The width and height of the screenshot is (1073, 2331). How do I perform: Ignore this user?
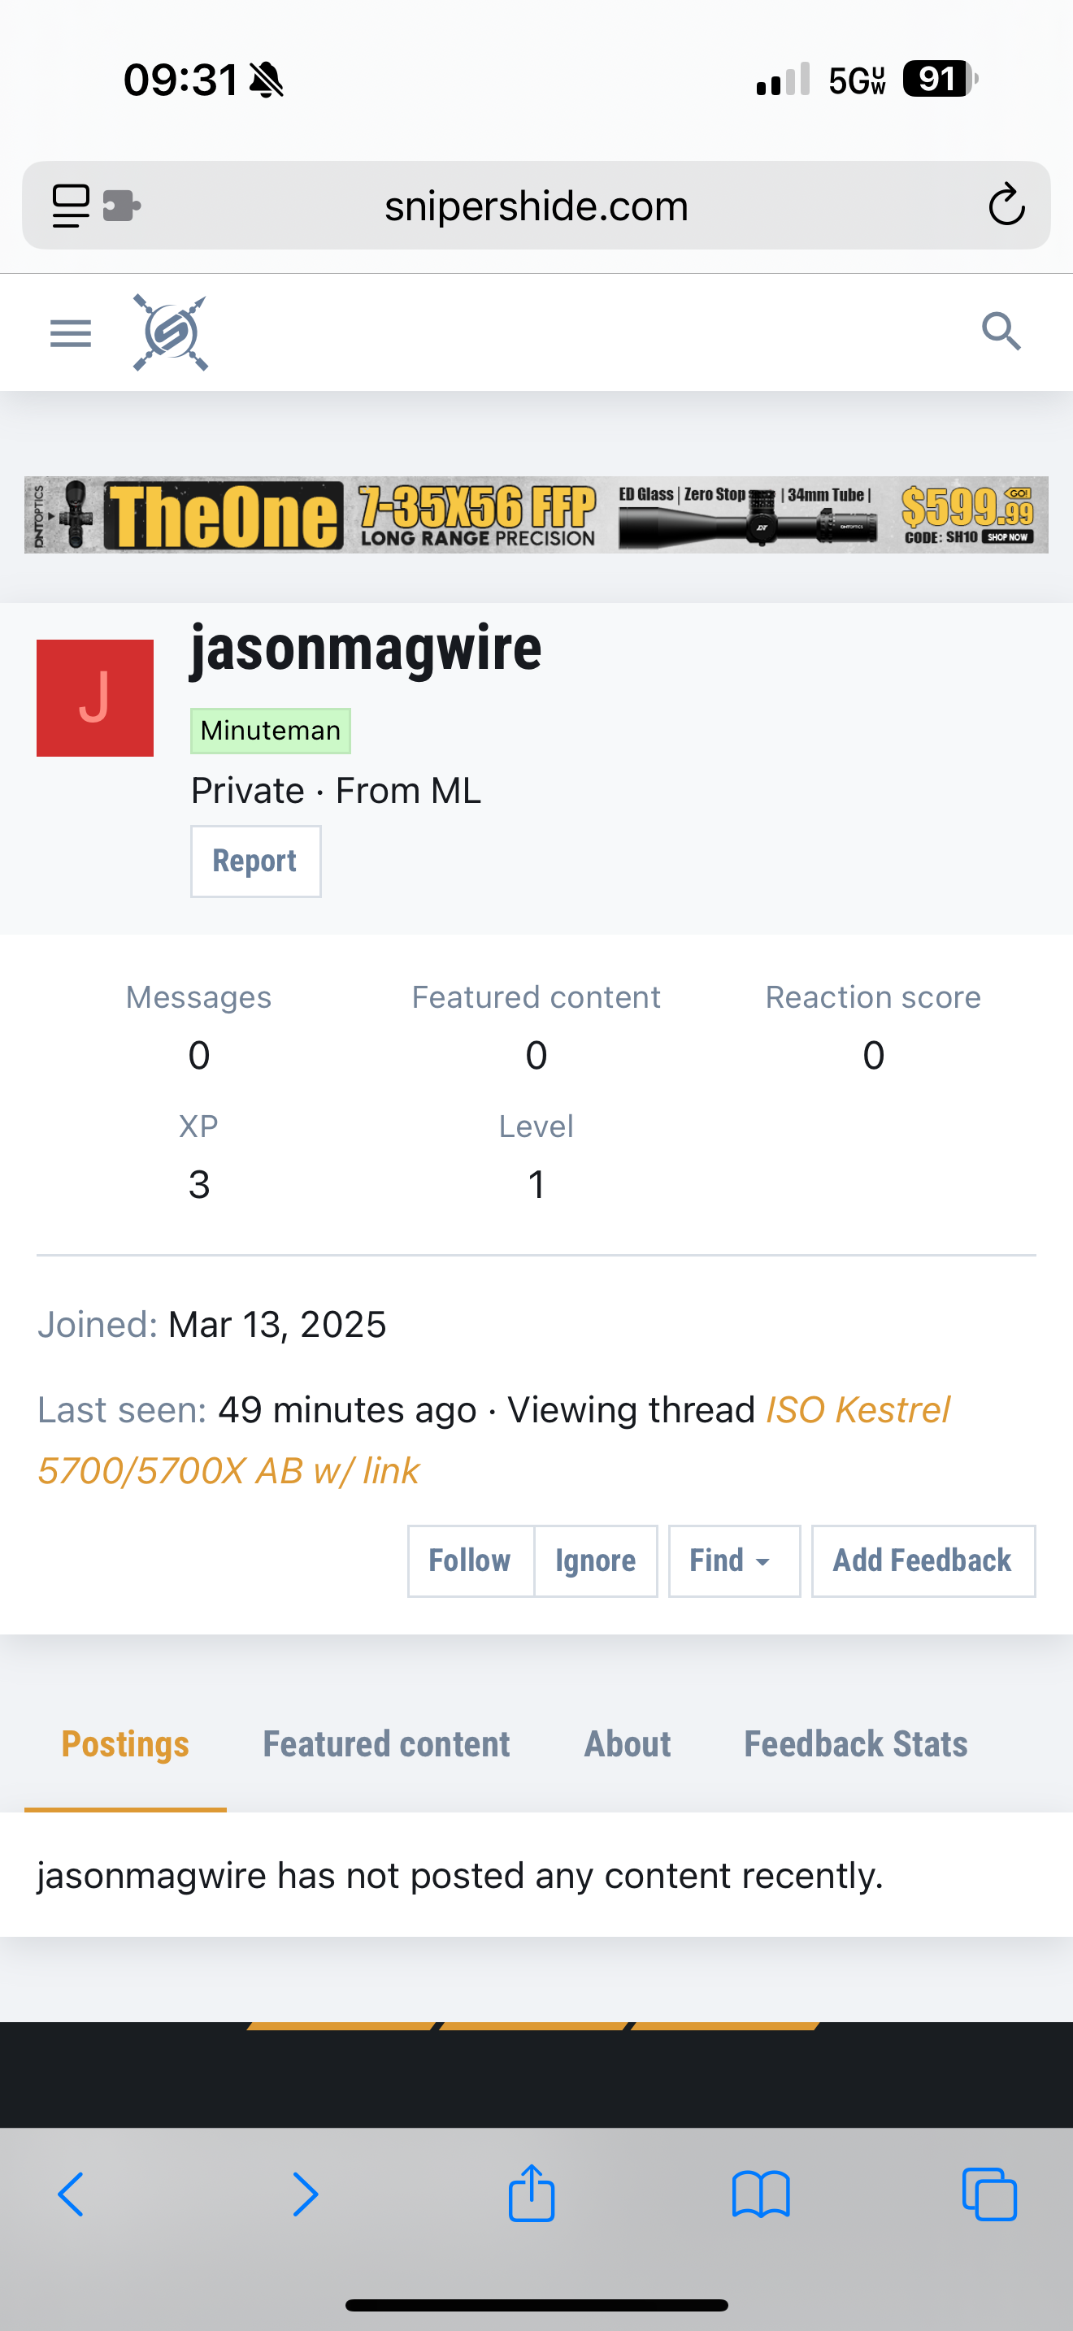point(595,1561)
